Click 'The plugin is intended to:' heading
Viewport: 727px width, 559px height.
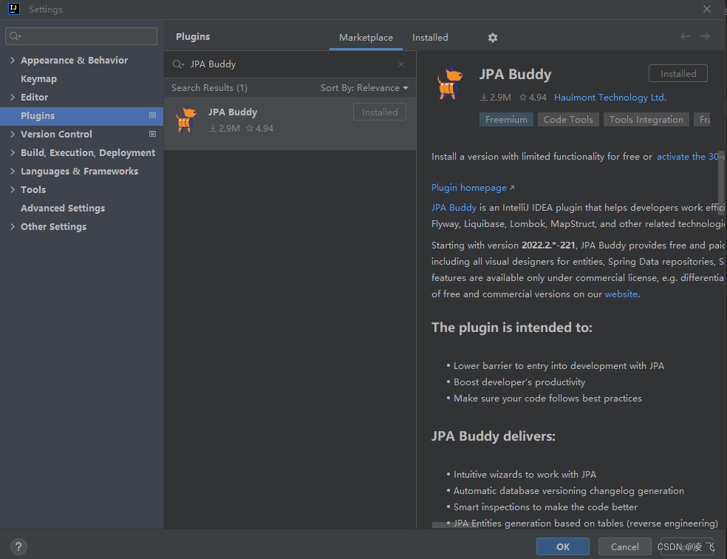tap(512, 328)
